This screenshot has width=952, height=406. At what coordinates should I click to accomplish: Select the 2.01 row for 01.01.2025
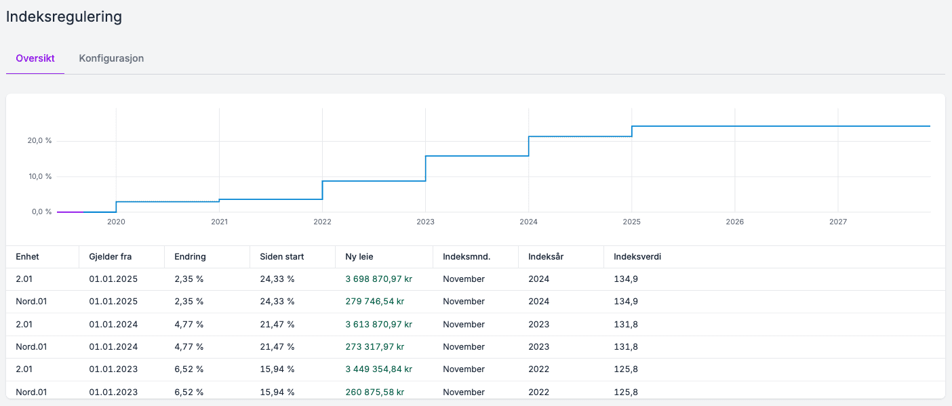475,279
